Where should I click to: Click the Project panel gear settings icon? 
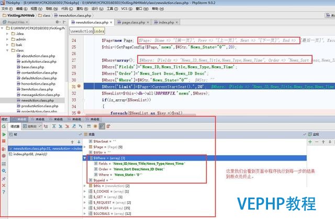(x=57, y=22)
